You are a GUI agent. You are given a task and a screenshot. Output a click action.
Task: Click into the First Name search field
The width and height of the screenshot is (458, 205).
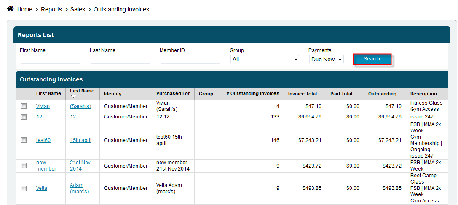click(50, 60)
